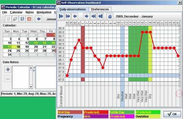Click single left arrow in dashboard

point(75,16)
